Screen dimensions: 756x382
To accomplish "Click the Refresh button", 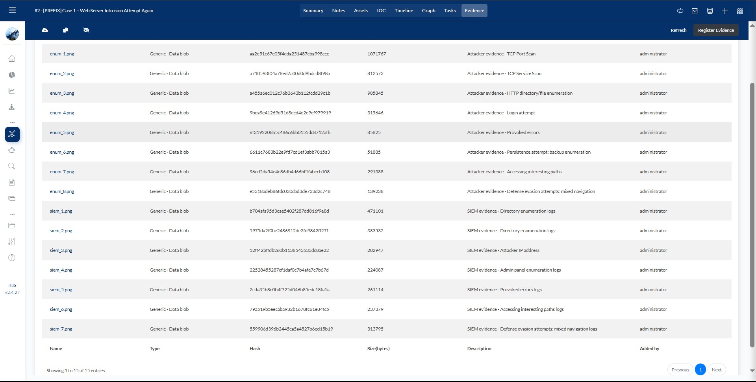I will point(678,30).
